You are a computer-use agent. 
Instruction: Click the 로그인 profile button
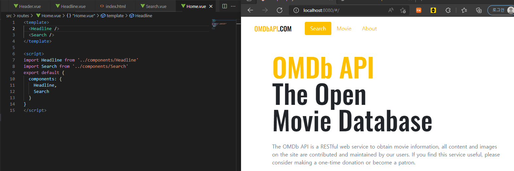pos(501,10)
